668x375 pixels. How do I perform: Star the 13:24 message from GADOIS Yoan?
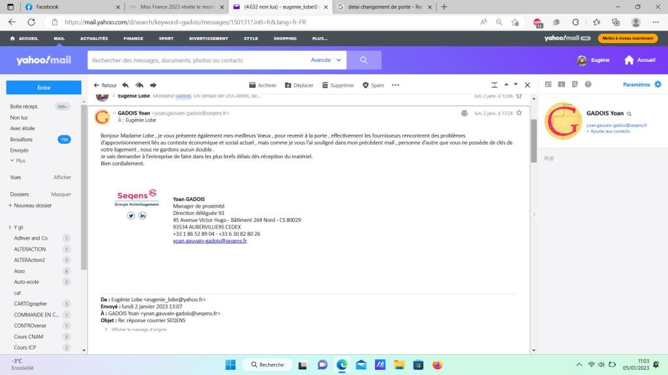coord(519,113)
